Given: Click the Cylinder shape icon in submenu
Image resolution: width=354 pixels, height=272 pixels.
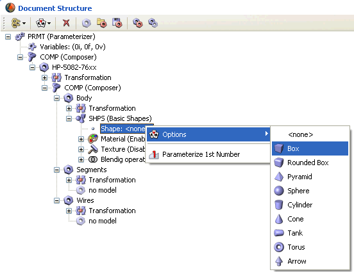Looking at the screenshot, I should point(279,205).
